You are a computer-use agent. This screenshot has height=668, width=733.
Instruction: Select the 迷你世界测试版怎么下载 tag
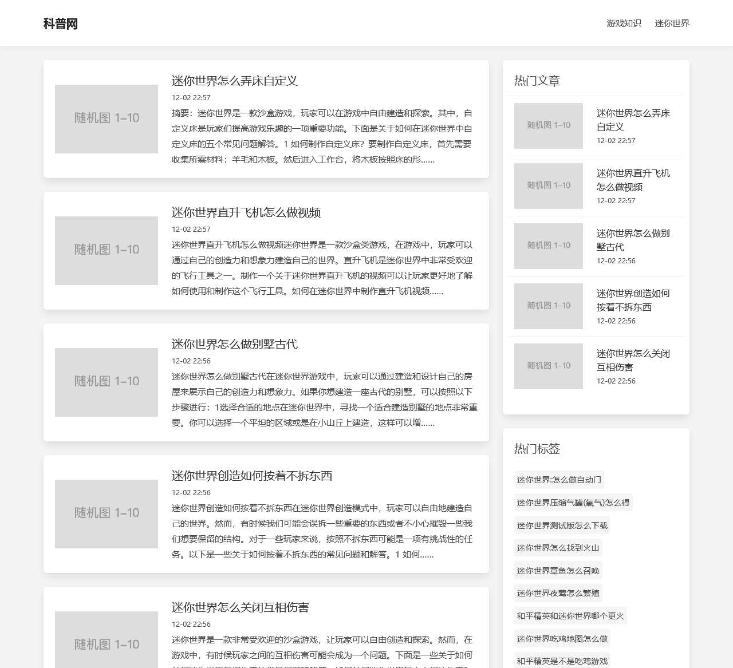point(561,525)
